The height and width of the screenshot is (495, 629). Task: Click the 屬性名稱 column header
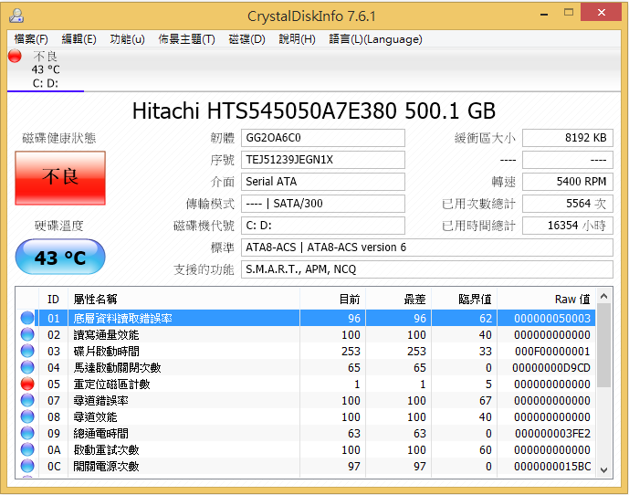(x=183, y=299)
